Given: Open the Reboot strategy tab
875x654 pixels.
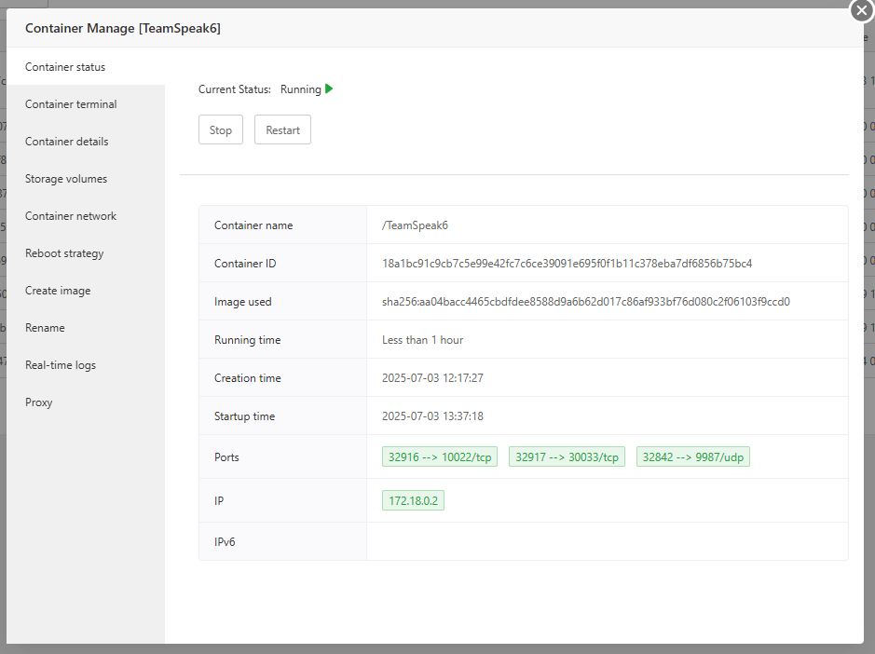Looking at the screenshot, I should point(86,252).
